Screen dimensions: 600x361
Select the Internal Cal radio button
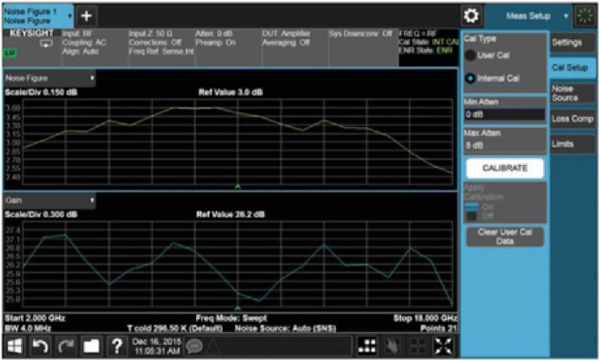tap(471, 78)
